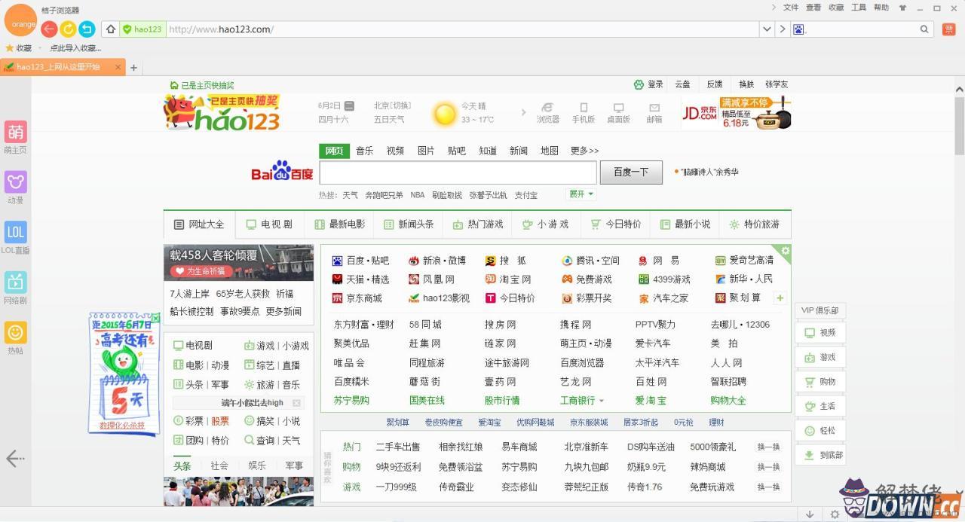Viewport: 965px width, 522px height.
Task: Expand the menu bar chevron before 文件
Action: coord(774,8)
